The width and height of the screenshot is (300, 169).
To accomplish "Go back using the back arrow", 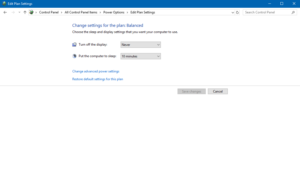I will click(5, 12).
